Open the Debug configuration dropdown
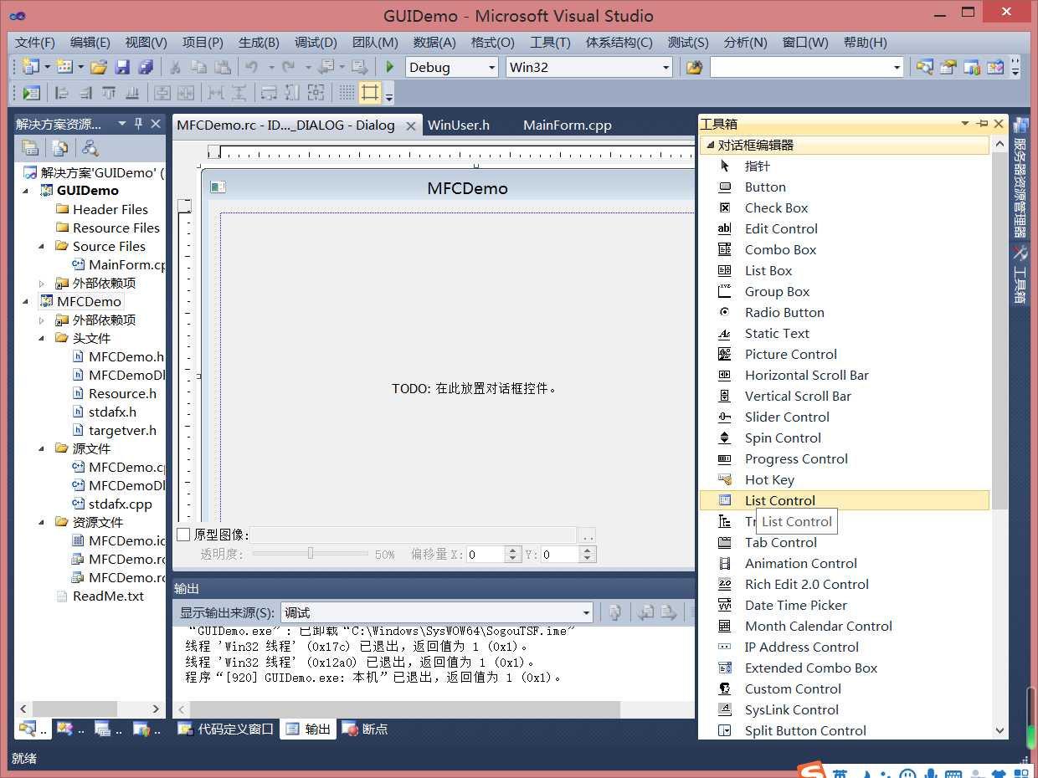Image resolution: width=1038 pixels, height=778 pixels. [x=491, y=68]
